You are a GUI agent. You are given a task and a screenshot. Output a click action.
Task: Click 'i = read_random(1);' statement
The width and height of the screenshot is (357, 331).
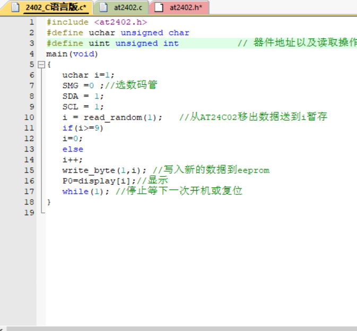click(112, 118)
